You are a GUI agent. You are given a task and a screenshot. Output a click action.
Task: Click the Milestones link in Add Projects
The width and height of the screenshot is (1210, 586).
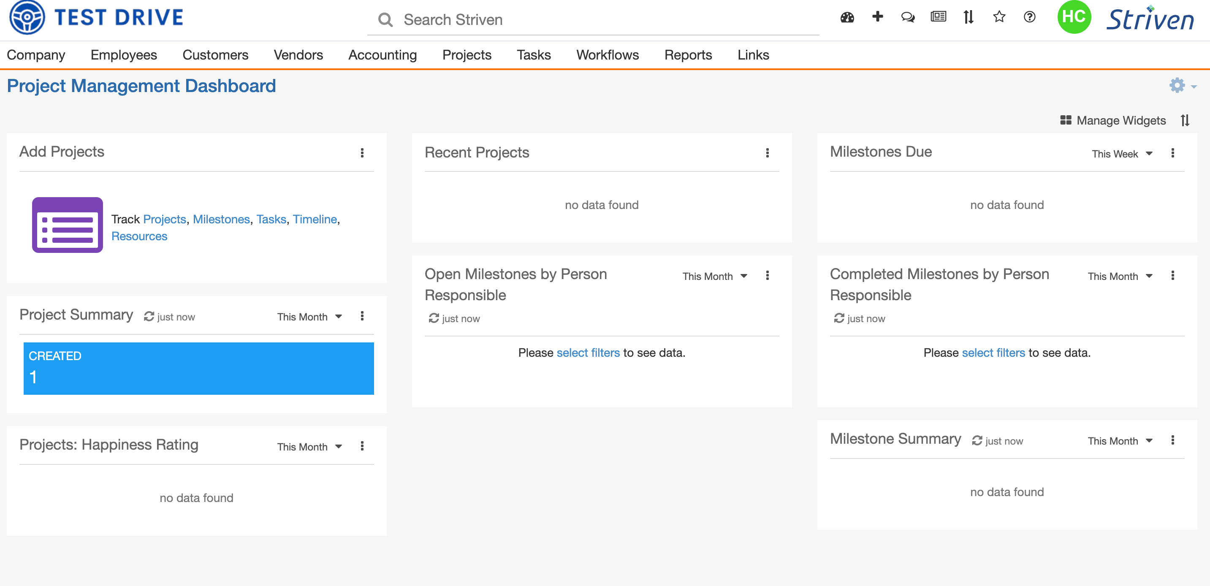point(221,219)
